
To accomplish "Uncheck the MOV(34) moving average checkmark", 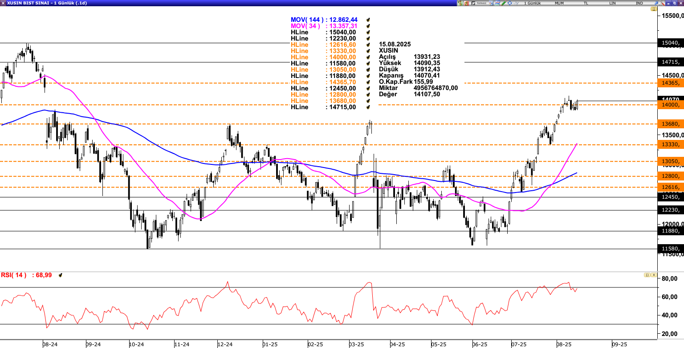I will [368, 26].
